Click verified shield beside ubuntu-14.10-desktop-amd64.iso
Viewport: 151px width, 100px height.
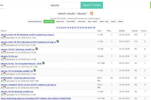(x=35, y=70)
